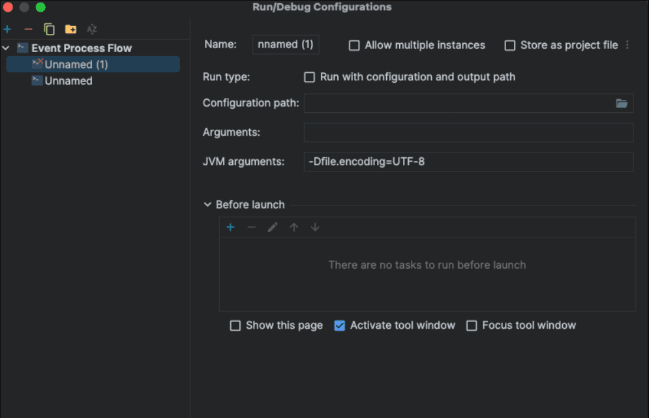
Task: Enable Store as project file
Action: [510, 45]
